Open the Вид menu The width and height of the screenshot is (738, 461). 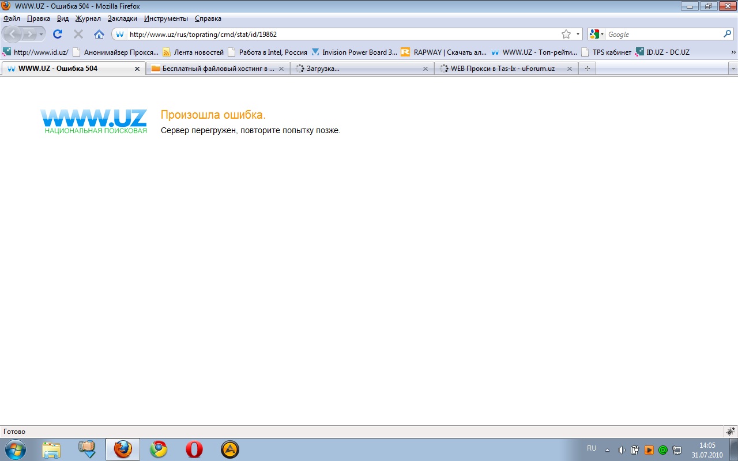[x=63, y=18]
